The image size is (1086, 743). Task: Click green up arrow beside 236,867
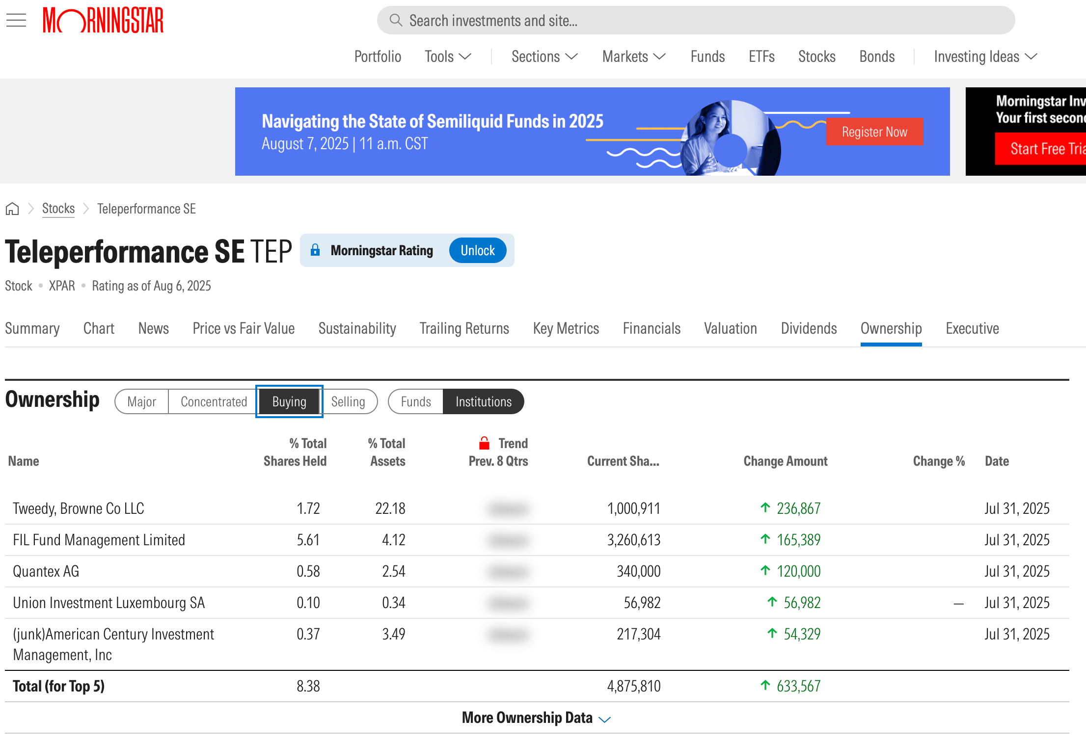point(765,508)
